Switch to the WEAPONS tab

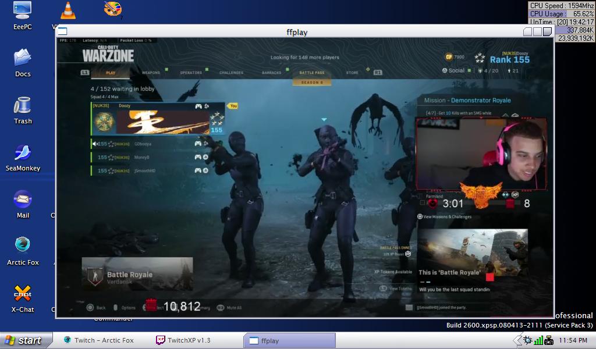(x=151, y=73)
